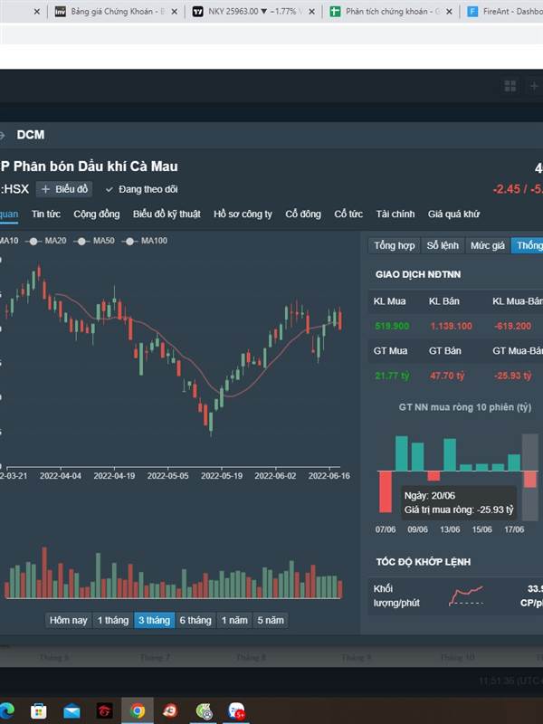The image size is (543, 724).
Task: Click the -25.93 tỷ value under GT Mua-Bán
Action: [x=512, y=376]
